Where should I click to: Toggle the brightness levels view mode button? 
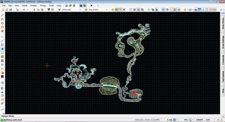tap(134, 10)
